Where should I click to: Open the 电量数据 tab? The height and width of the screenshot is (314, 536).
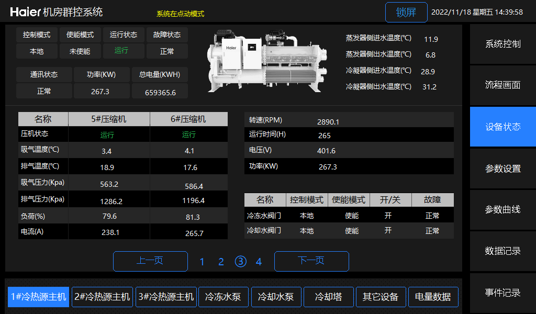click(x=433, y=297)
